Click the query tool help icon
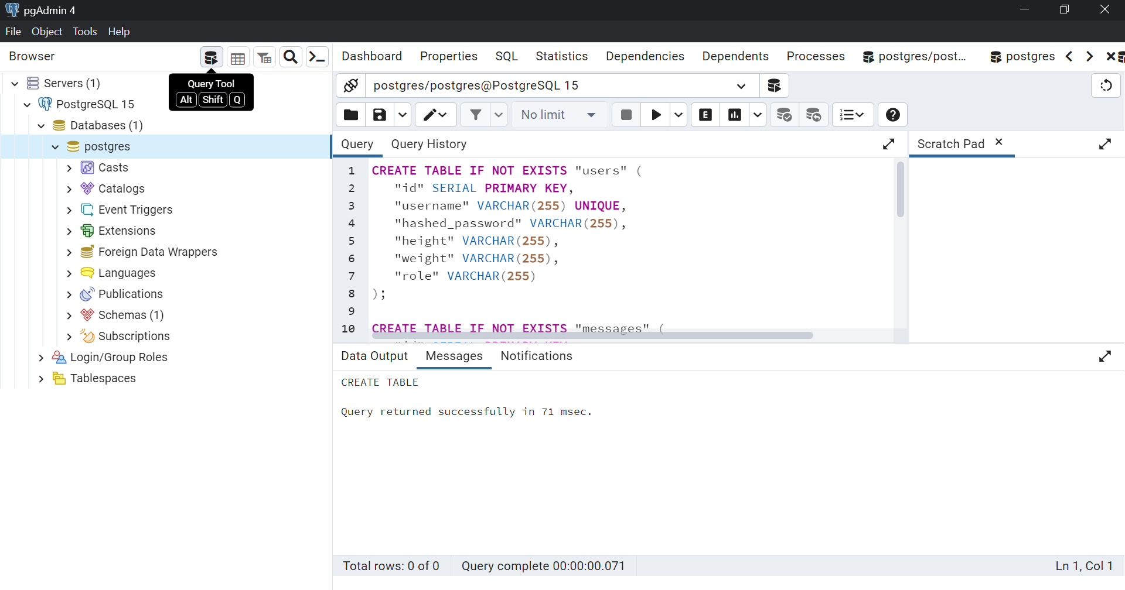The width and height of the screenshot is (1125, 590). point(892,115)
